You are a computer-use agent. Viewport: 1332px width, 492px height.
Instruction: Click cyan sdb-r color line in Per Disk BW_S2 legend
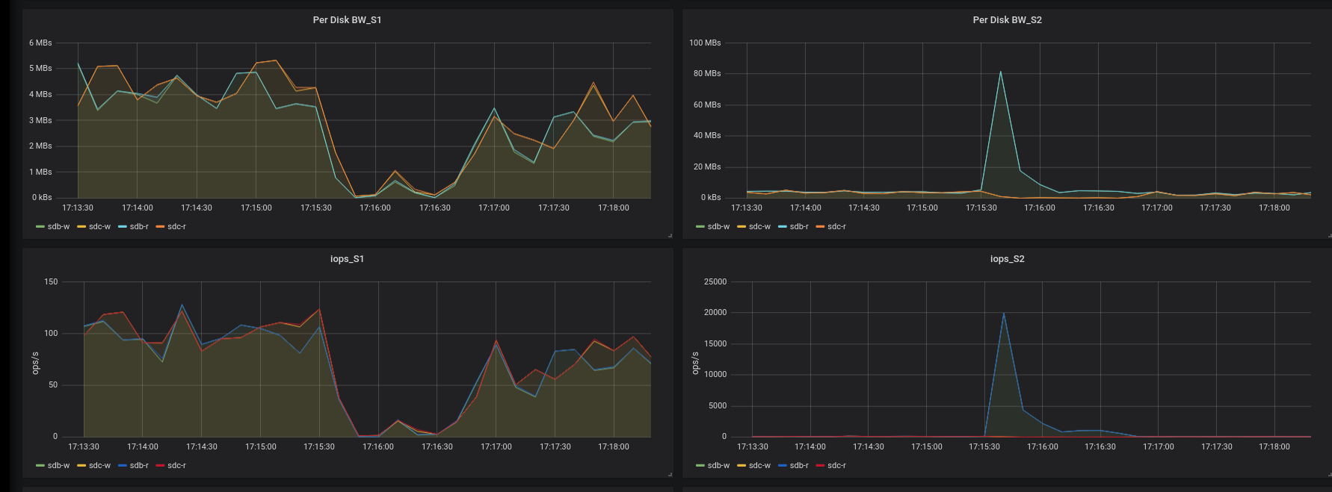click(x=783, y=227)
